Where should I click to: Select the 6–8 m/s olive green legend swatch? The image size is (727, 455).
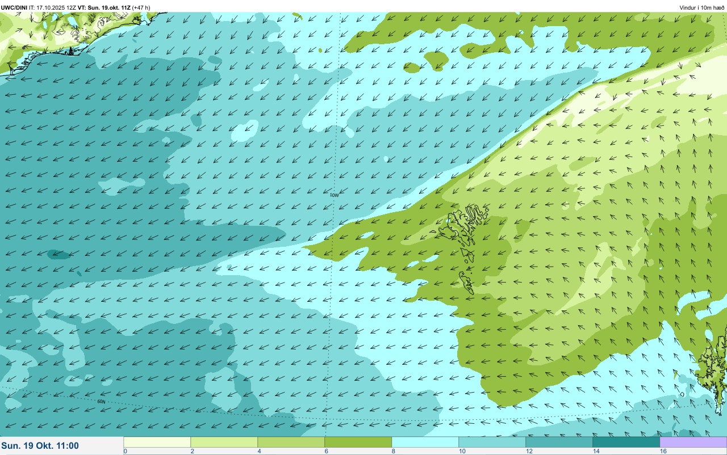tap(358, 442)
